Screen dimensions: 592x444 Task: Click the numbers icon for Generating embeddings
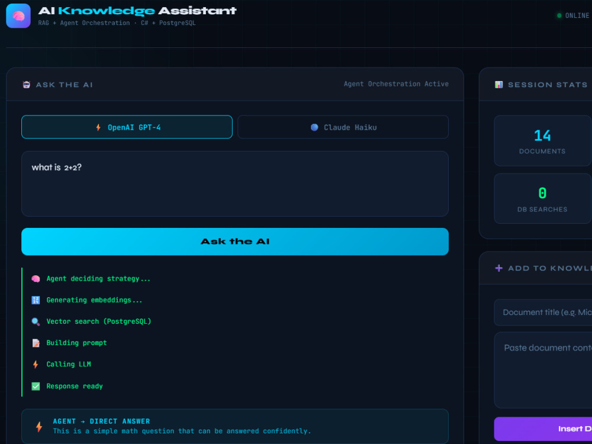[x=36, y=300]
